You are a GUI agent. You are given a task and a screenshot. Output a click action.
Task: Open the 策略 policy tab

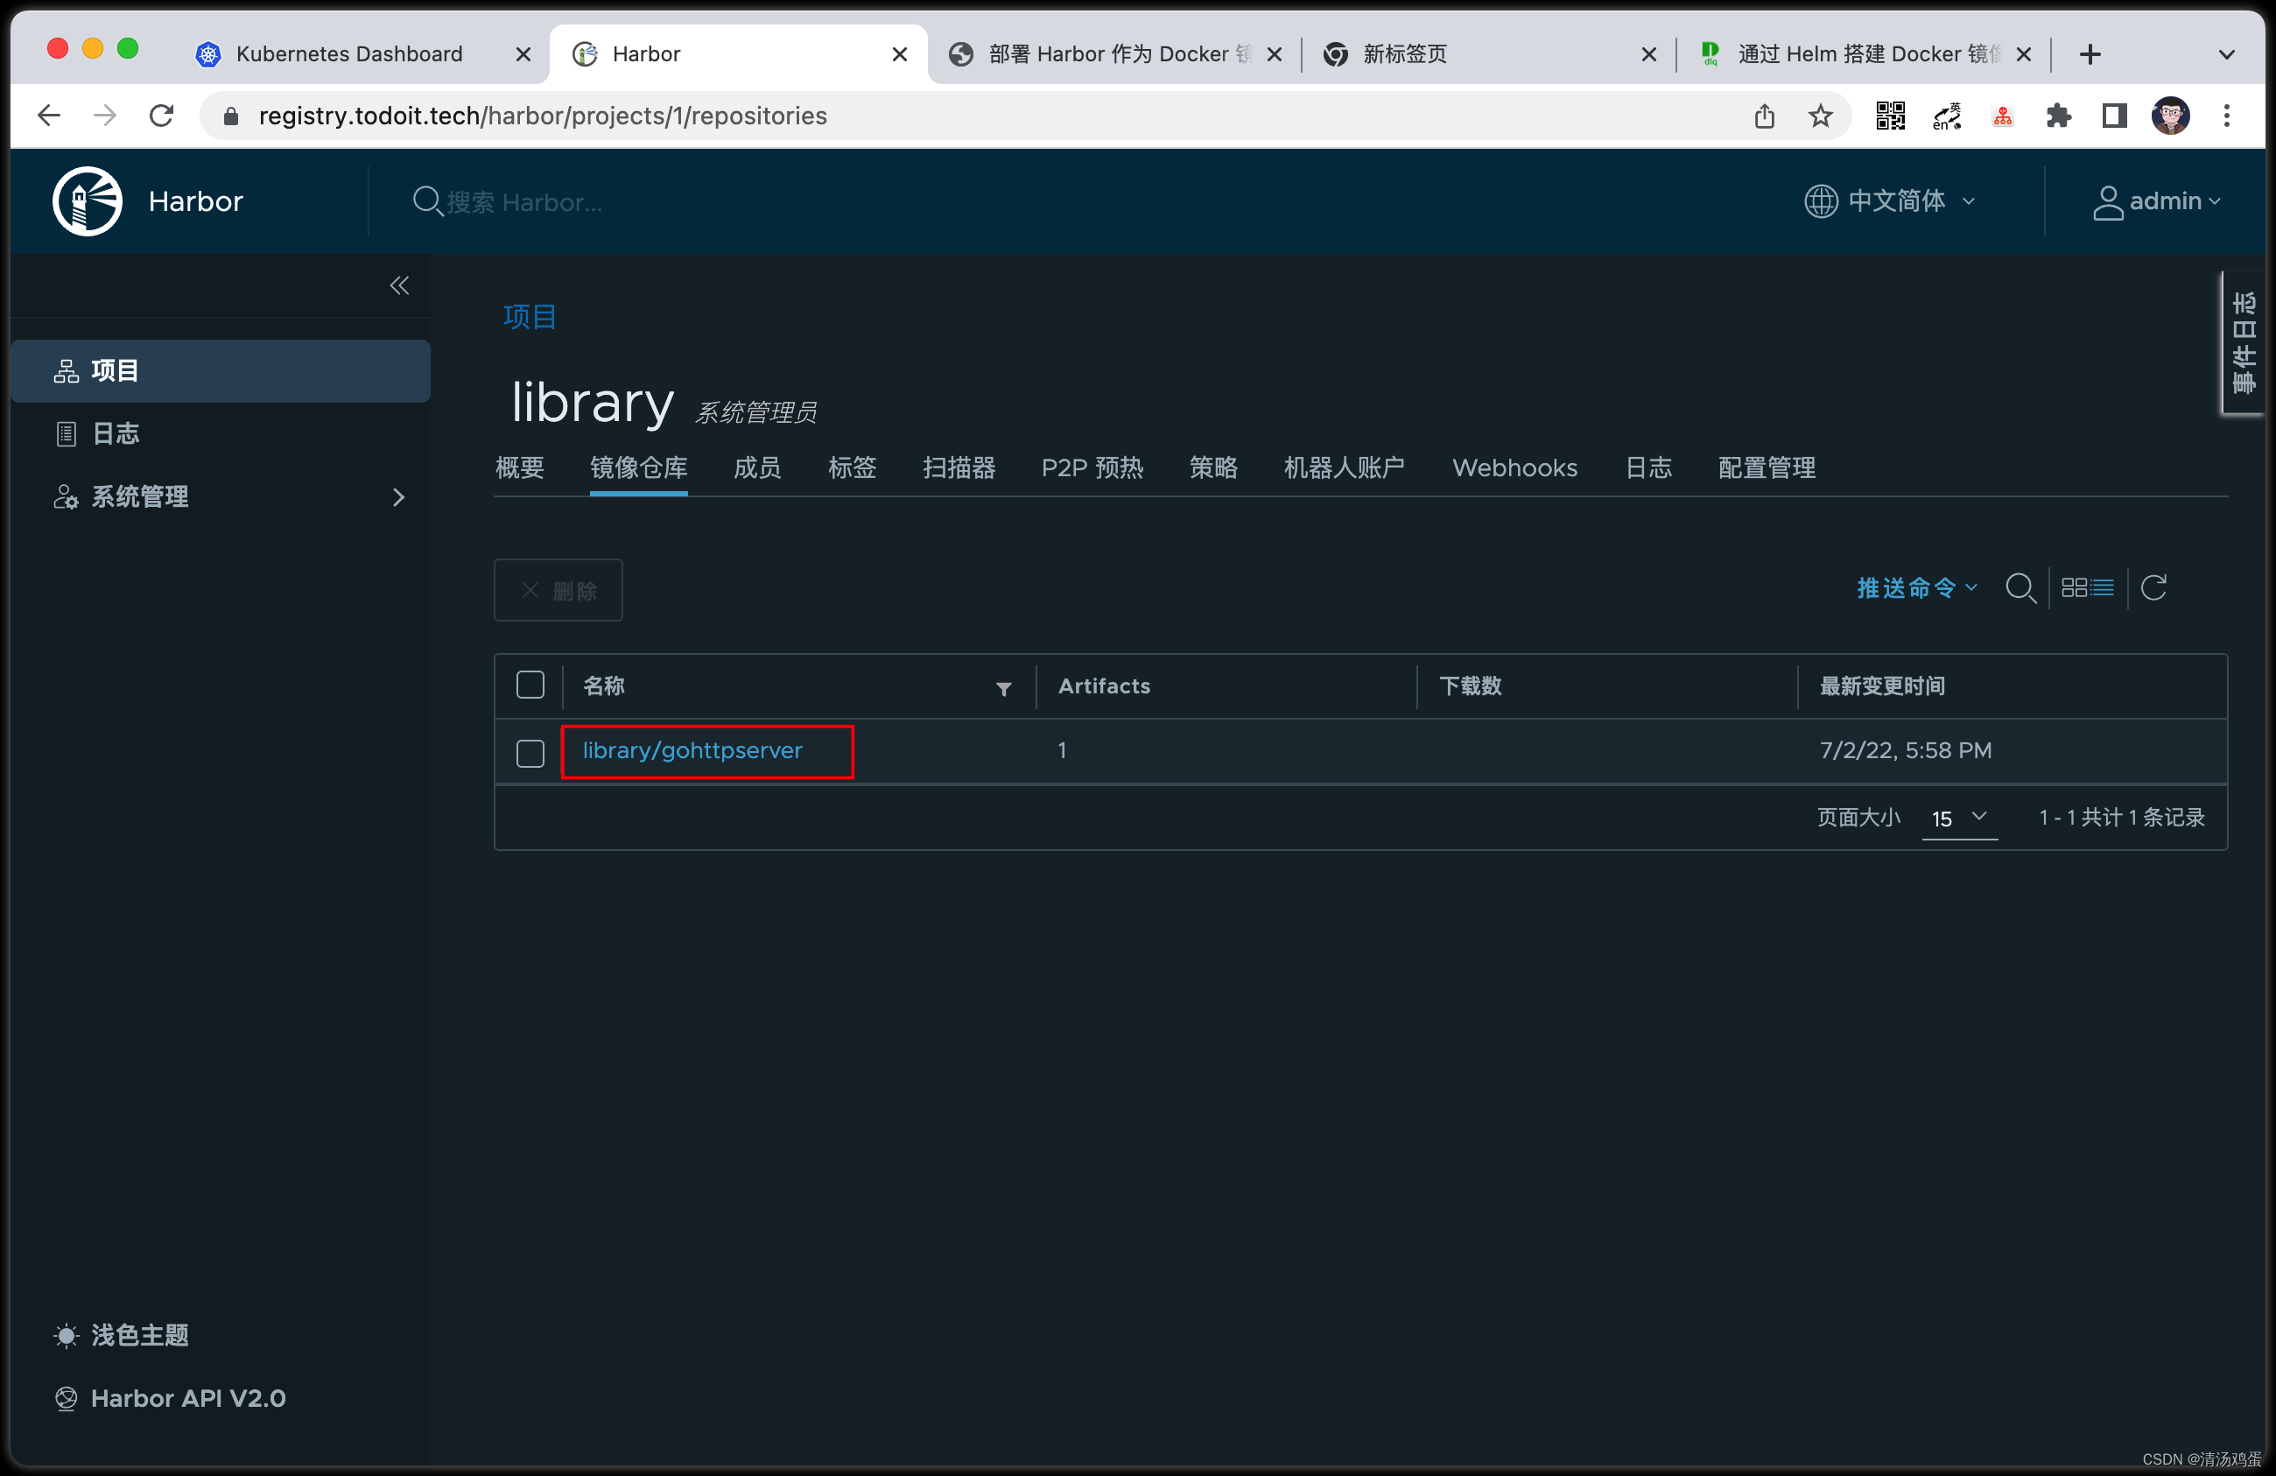[x=1213, y=467]
